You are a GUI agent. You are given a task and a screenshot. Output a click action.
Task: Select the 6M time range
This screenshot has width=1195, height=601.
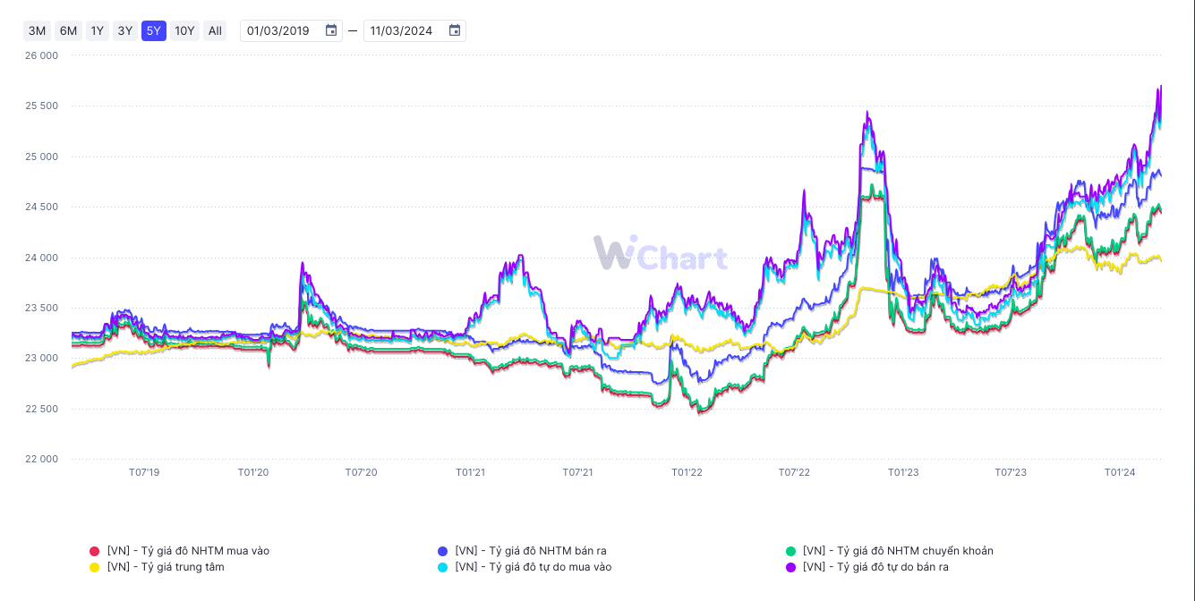point(68,31)
